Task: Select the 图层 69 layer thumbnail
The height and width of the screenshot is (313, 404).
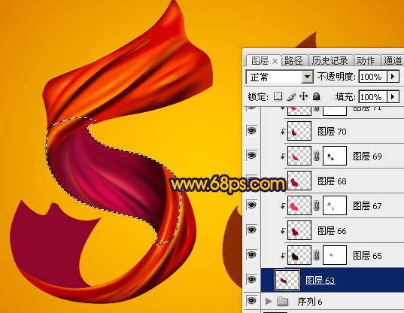Action: 299,156
